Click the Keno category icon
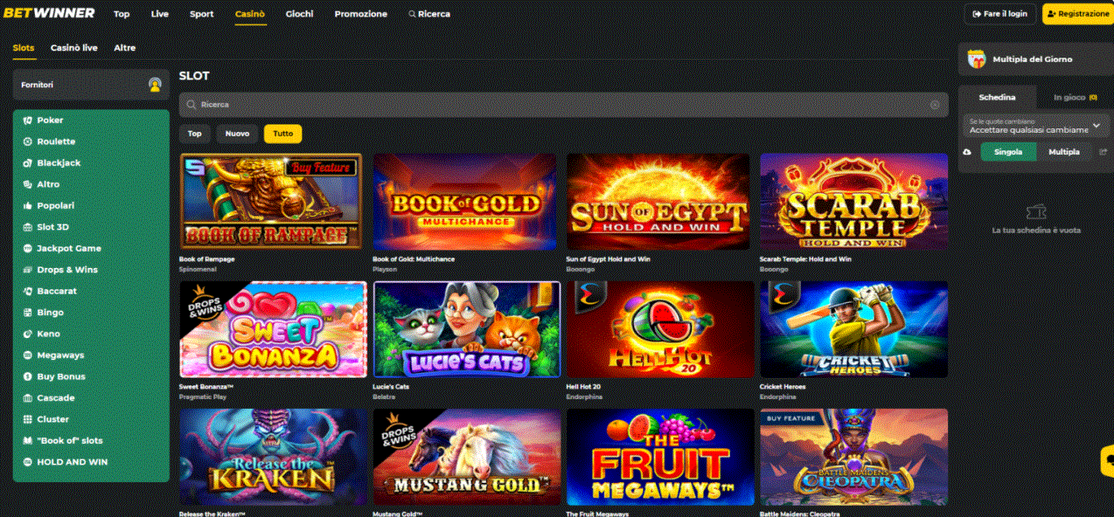Screen dimensions: 1114x517 click(x=28, y=334)
